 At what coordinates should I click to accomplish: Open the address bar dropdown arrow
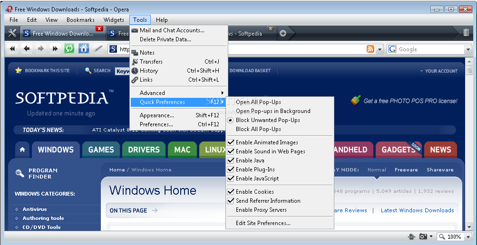(380, 49)
